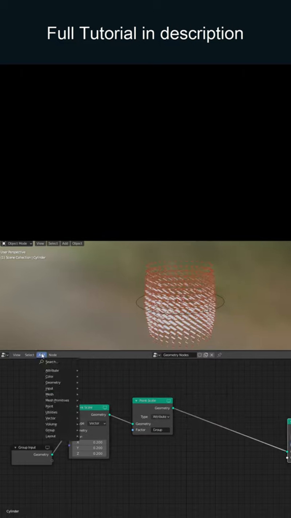Open the node editor type selector icon
The height and width of the screenshot is (518, 291).
point(5,355)
